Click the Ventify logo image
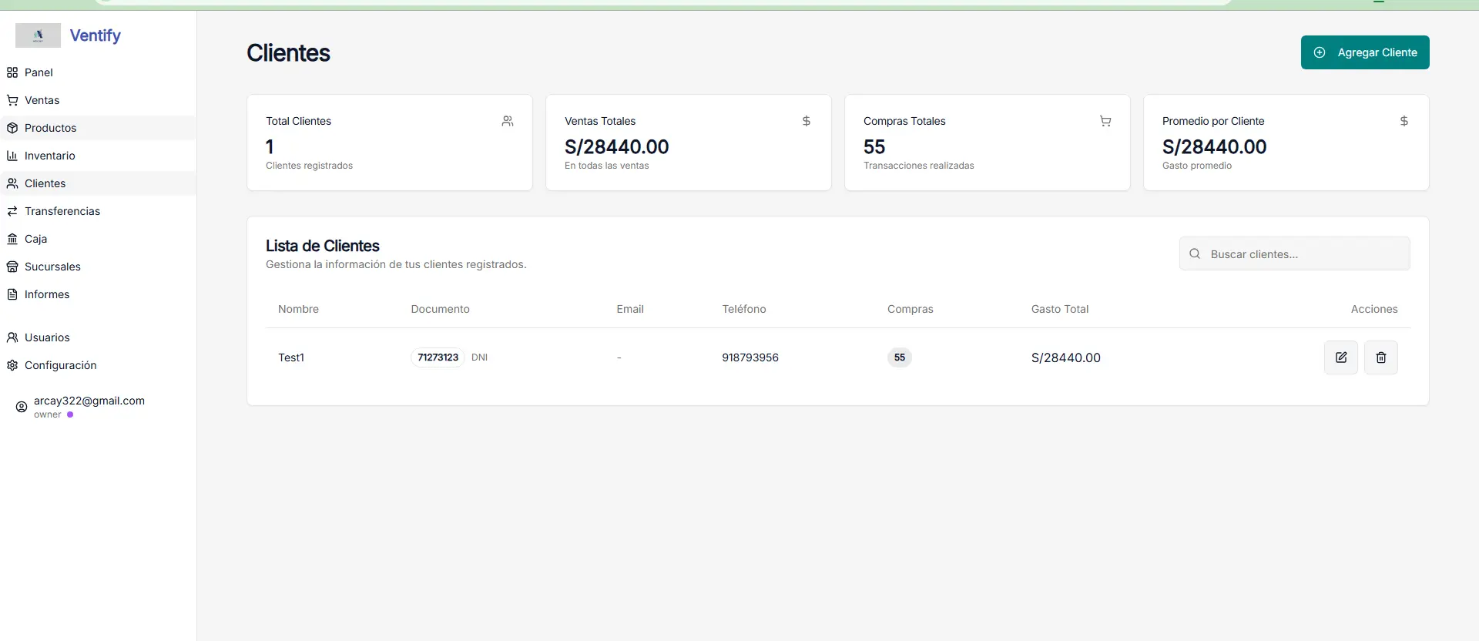The height and width of the screenshot is (641, 1479). (38, 35)
